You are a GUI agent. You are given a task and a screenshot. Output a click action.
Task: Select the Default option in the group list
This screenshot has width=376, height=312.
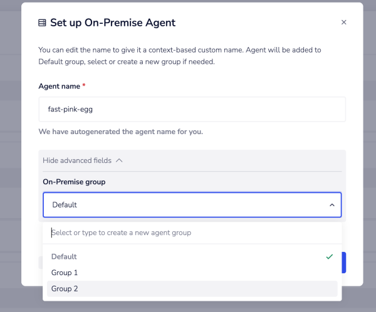click(x=65, y=256)
